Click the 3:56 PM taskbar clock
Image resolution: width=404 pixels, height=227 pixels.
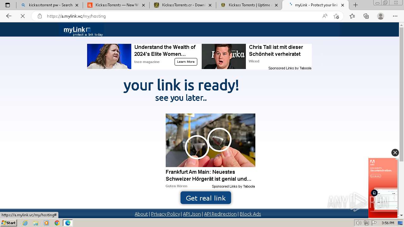click(388, 223)
